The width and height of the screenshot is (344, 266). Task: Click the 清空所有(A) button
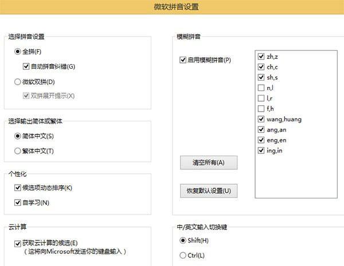pyautogui.click(x=208, y=162)
